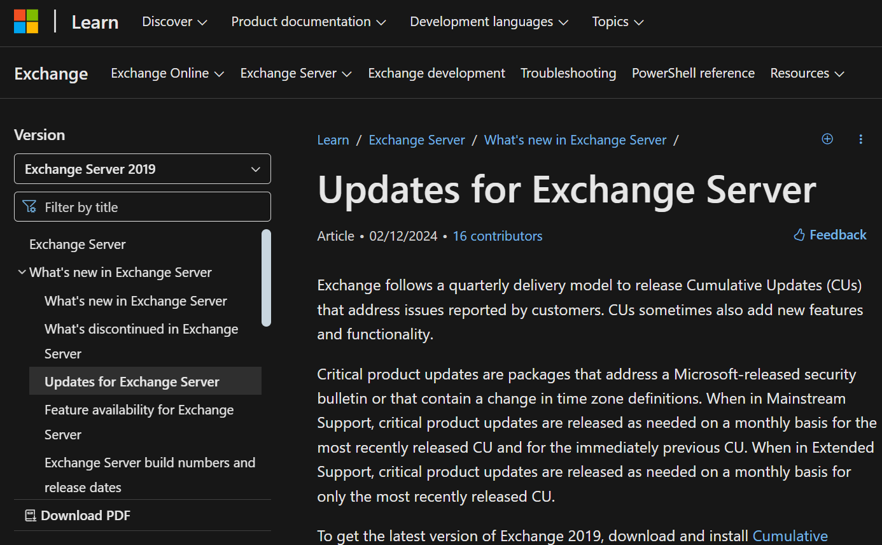Open Exchange Server build numbers and release dates
This screenshot has width=882, height=545.
(x=150, y=475)
